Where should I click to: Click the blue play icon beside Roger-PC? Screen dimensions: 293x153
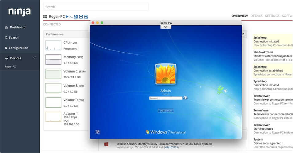tap(67, 17)
